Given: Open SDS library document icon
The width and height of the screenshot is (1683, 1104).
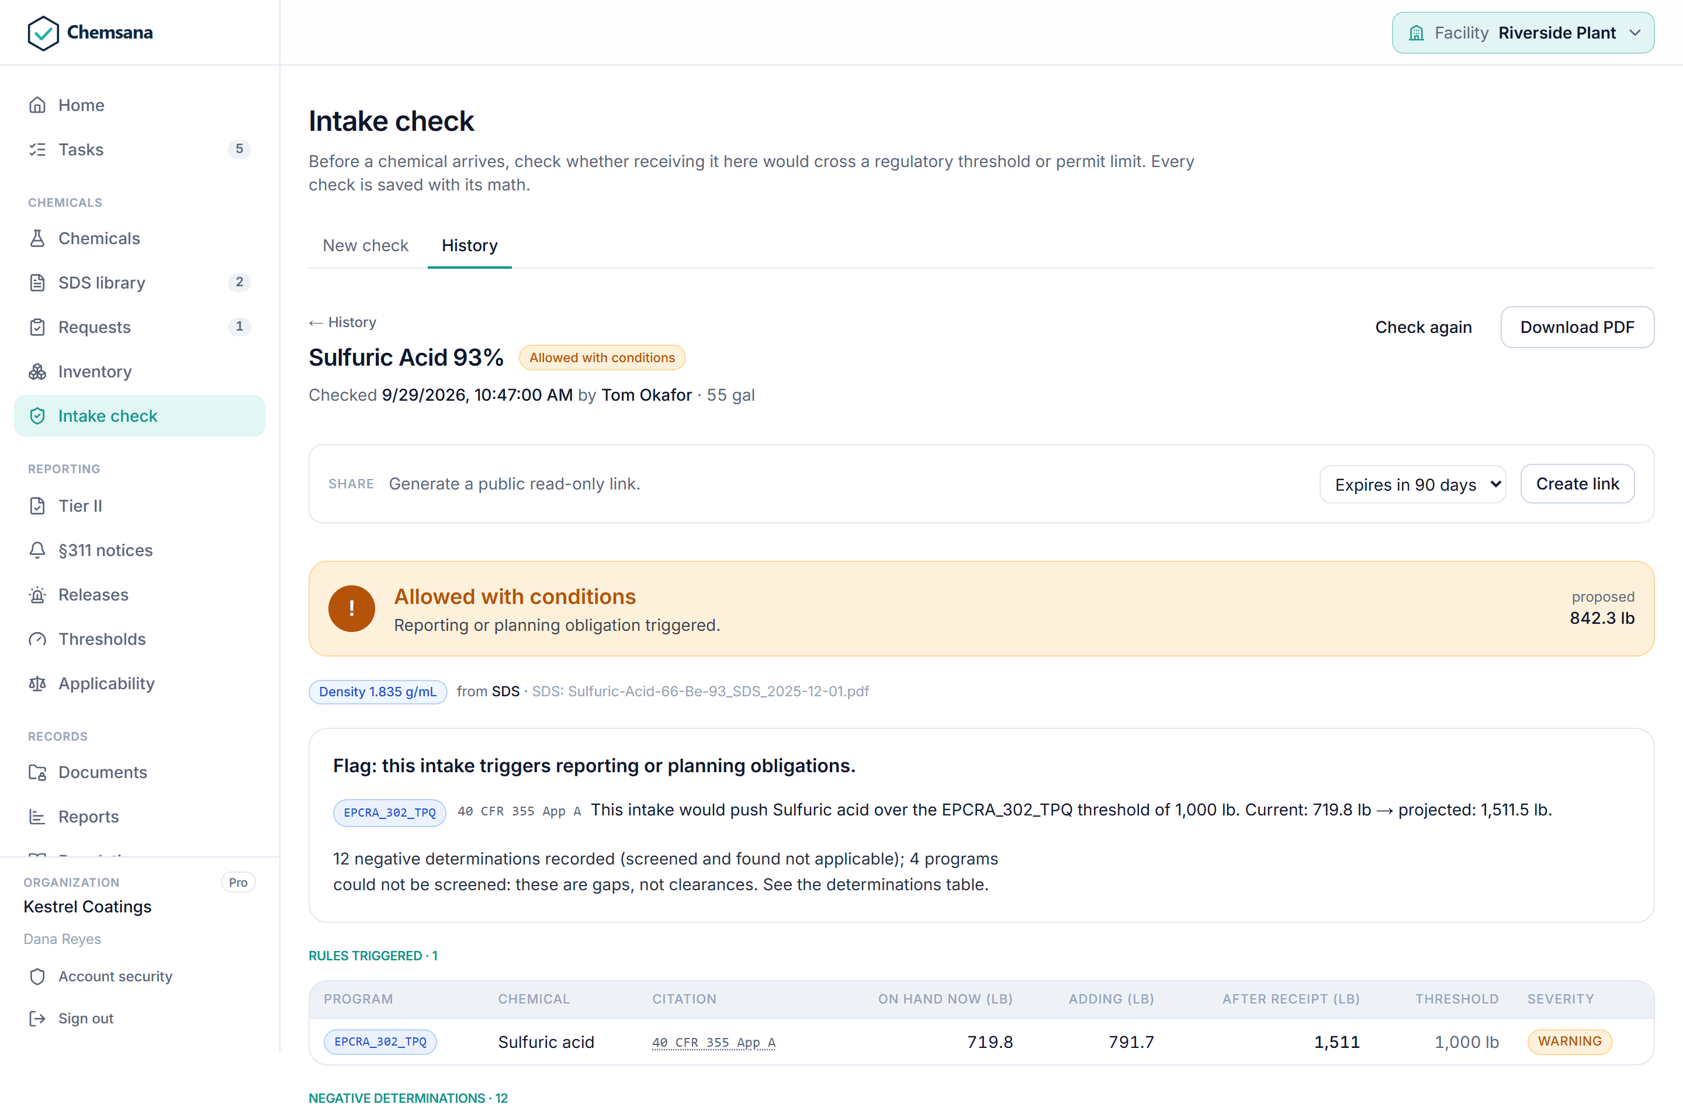Looking at the screenshot, I should pos(37,283).
